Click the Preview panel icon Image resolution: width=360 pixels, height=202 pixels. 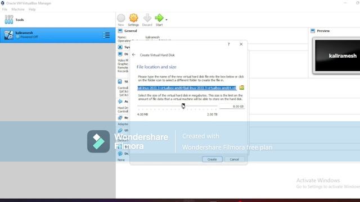click(x=313, y=31)
